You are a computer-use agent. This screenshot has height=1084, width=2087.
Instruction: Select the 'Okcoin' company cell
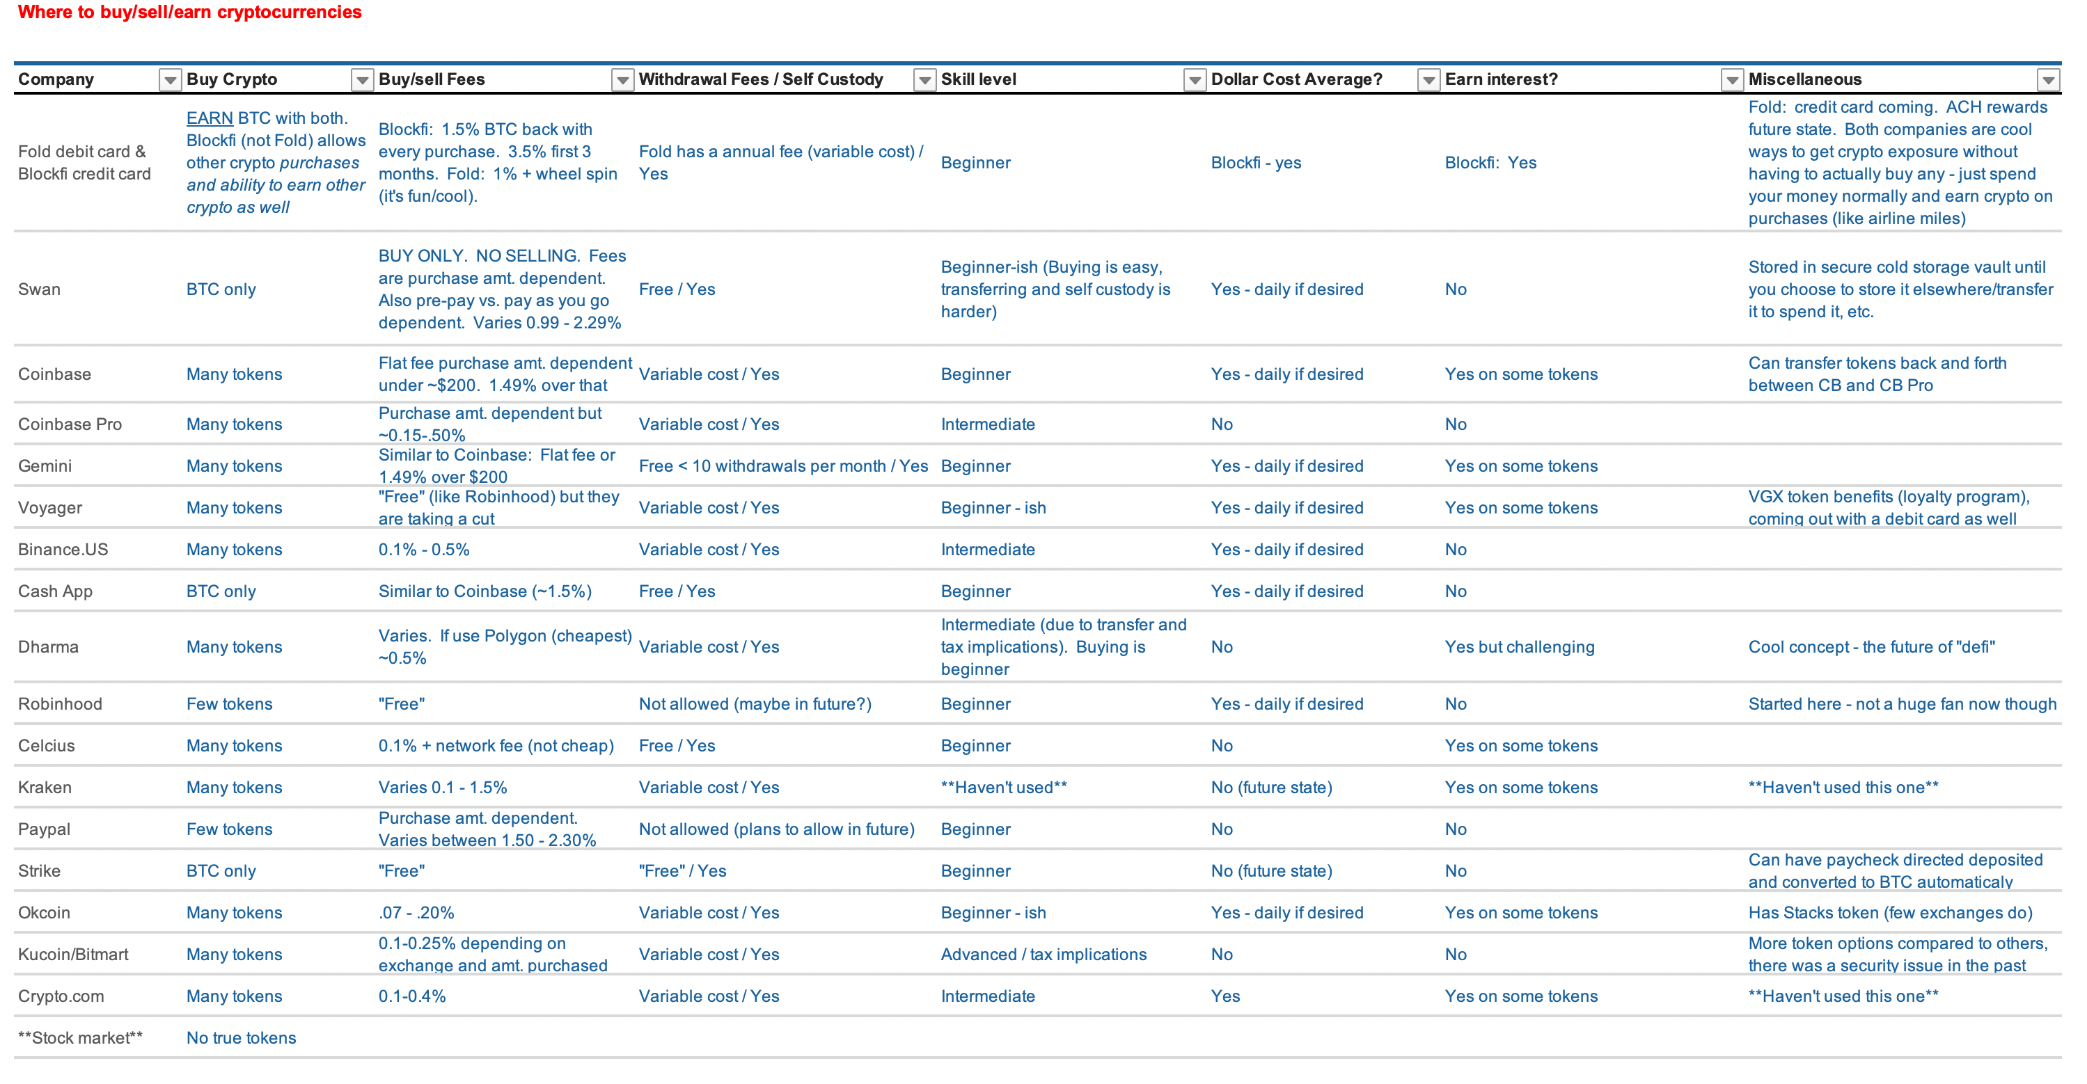tap(44, 913)
